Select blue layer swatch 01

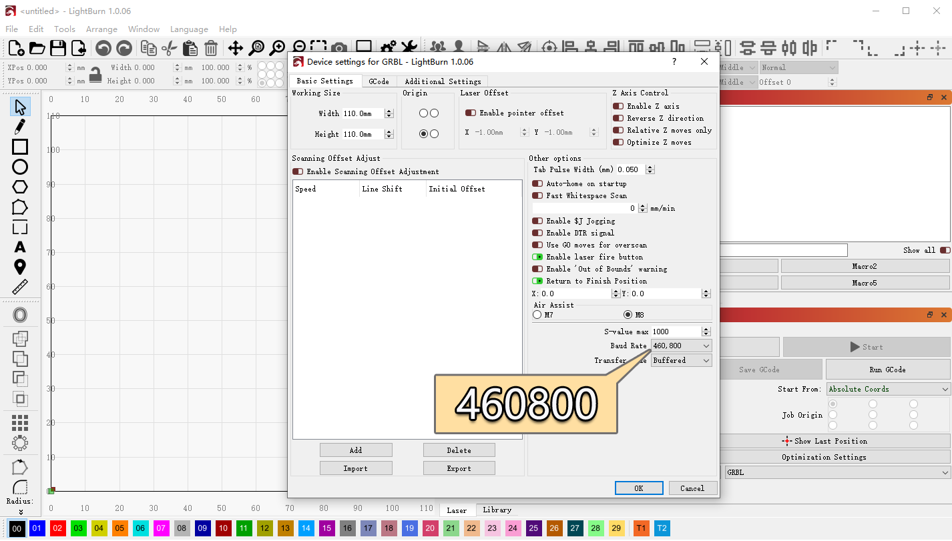37,528
